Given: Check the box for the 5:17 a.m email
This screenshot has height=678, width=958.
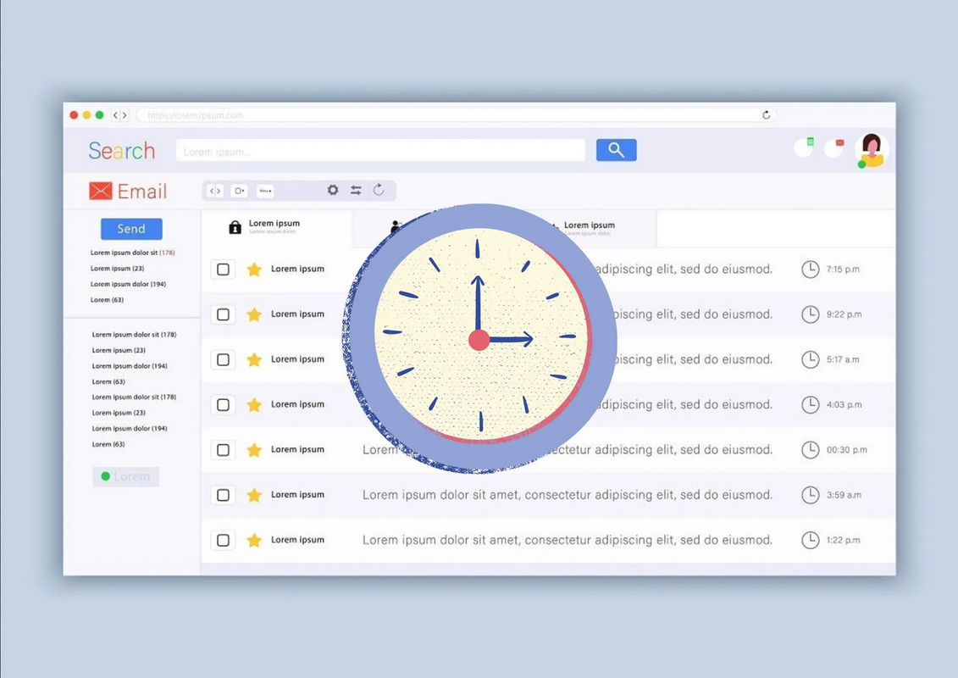Looking at the screenshot, I should click(223, 359).
